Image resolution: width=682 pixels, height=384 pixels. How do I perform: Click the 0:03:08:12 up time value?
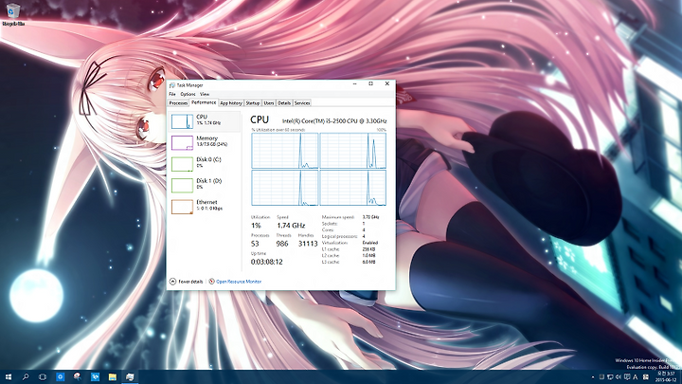pos(266,262)
